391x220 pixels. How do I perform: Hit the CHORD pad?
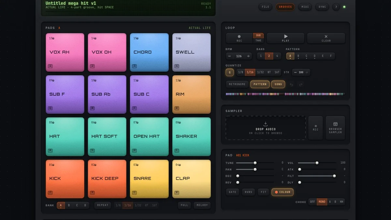[149, 52]
